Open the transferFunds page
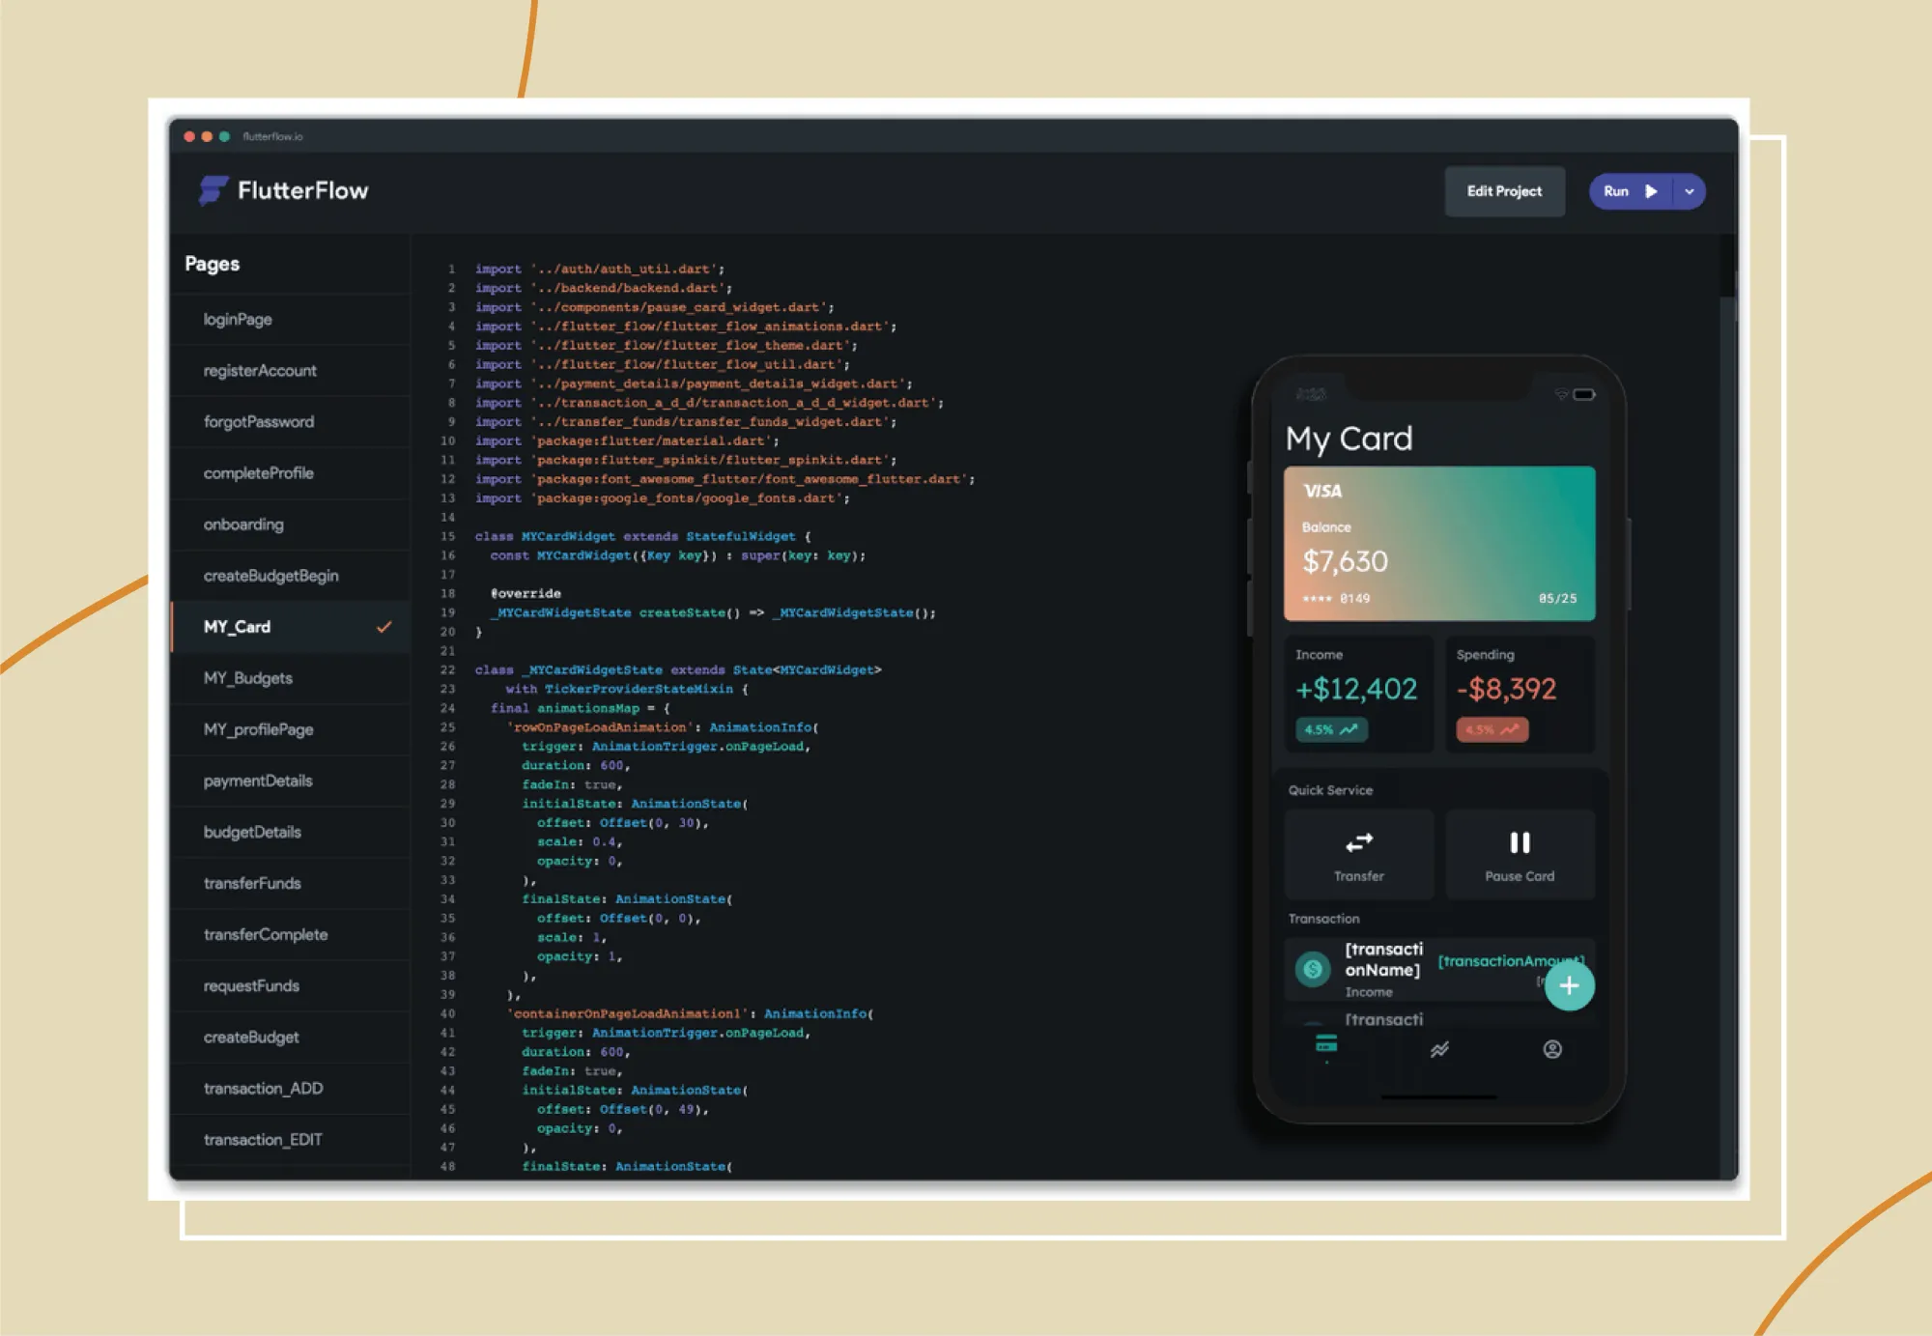1932x1336 pixels. click(x=290, y=883)
